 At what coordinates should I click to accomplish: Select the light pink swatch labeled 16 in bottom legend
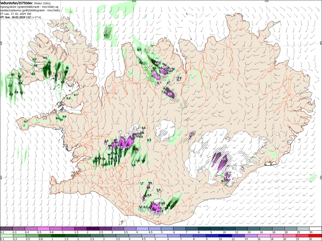(264, 236)
